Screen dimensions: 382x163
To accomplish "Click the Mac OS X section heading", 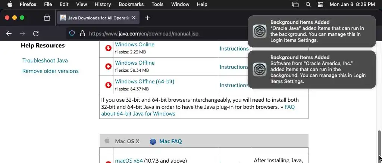I will pyautogui.click(x=127, y=141).
